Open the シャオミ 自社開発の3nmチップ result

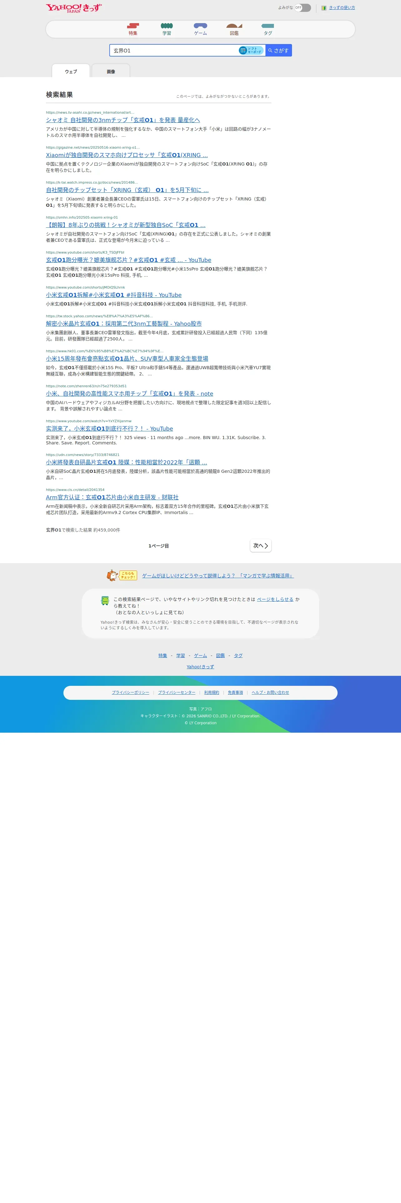(123, 120)
